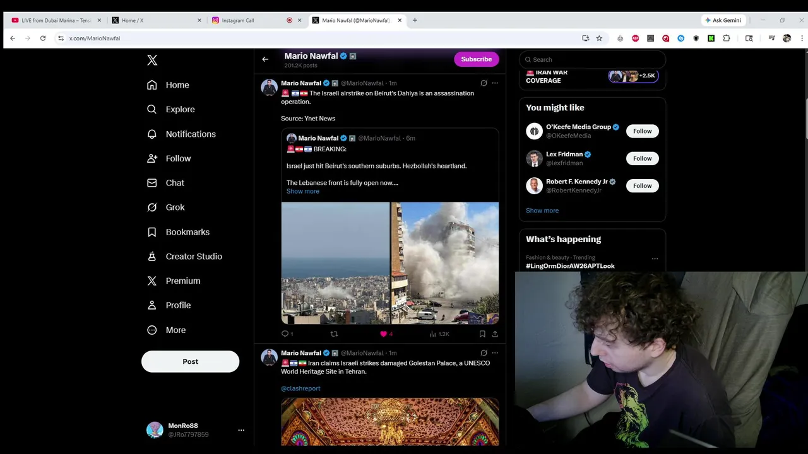
Task: Click the X logo in sidebar
Action: click(152, 60)
